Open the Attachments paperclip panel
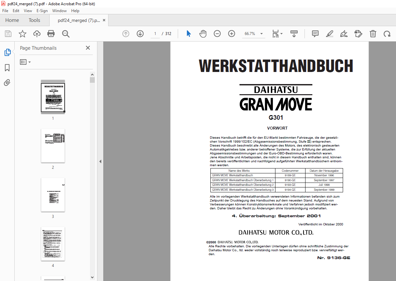 pyautogui.click(x=7, y=82)
